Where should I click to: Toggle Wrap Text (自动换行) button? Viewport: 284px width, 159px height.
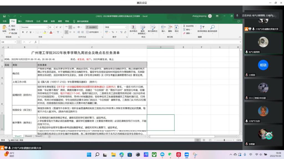(x=92, y=27)
